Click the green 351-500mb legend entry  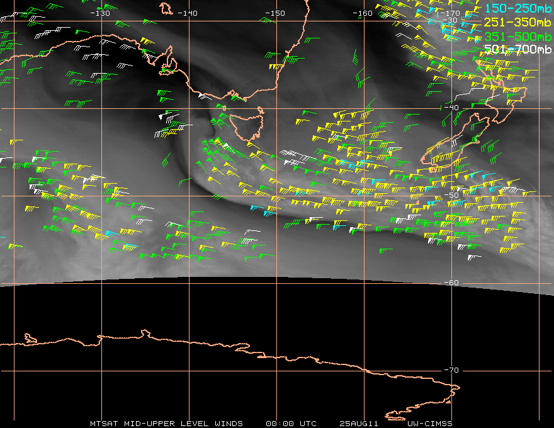[x=518, y=37]
